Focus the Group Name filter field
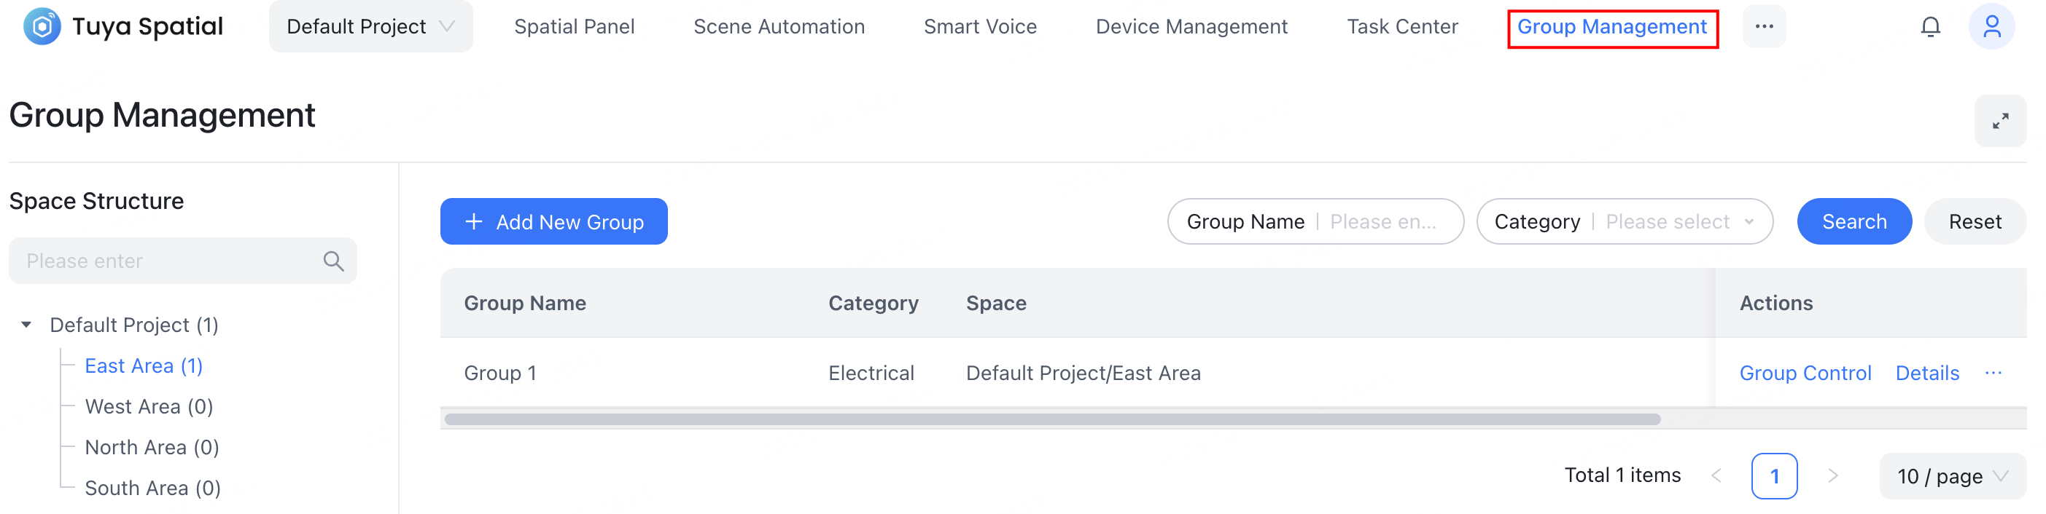 click(x=1382, y=222)
